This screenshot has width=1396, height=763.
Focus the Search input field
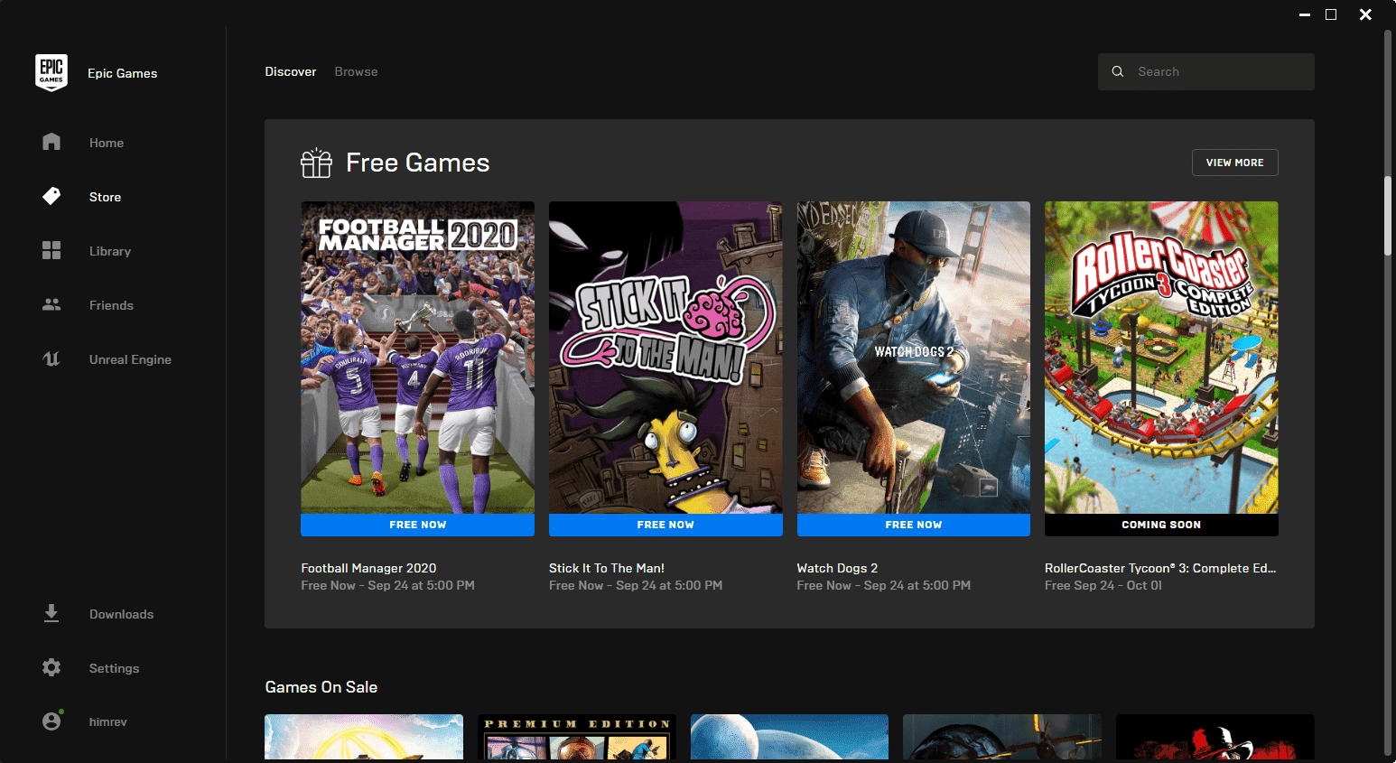(1205, 71)
